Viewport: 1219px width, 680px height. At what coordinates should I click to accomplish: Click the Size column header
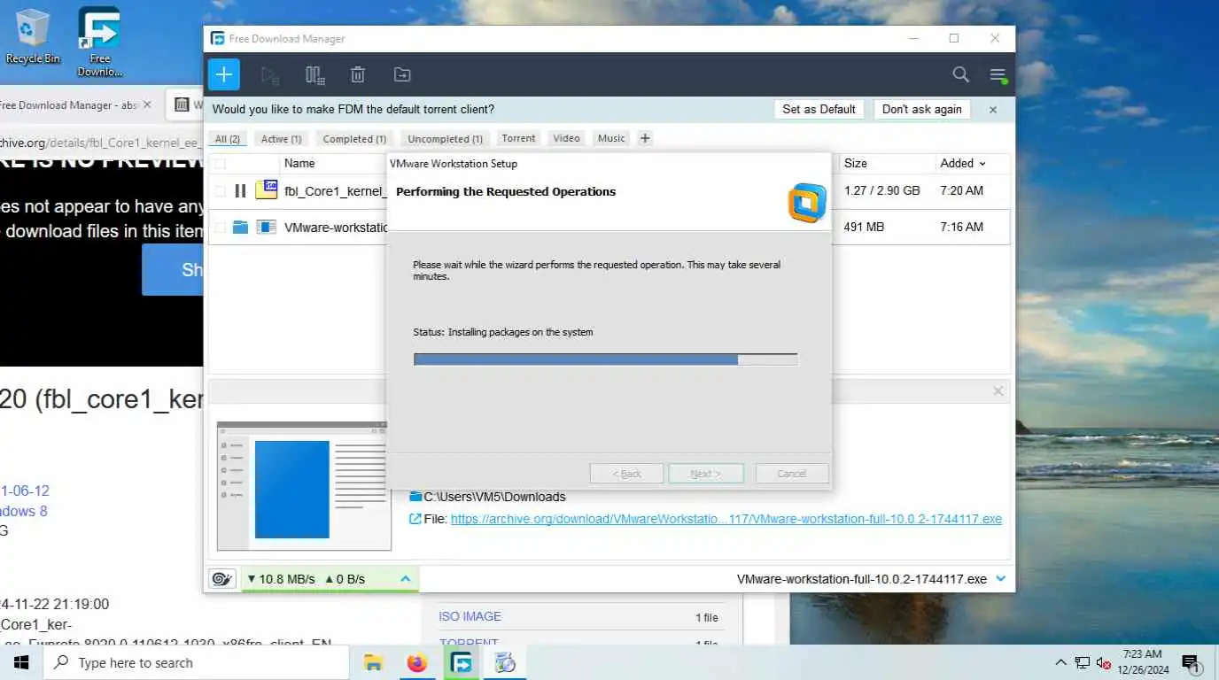(856, 163)
